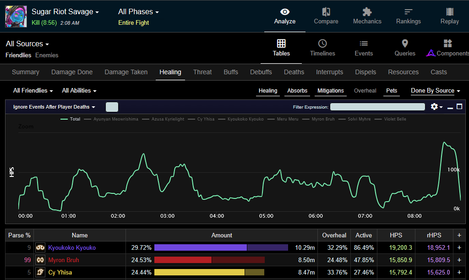
Task: Open the Rankings icon
Action: point(408,11)
